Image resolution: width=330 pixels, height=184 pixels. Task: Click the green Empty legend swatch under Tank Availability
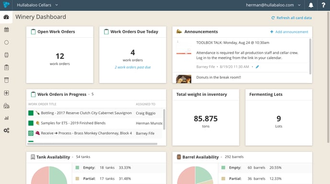coord(77,168)
